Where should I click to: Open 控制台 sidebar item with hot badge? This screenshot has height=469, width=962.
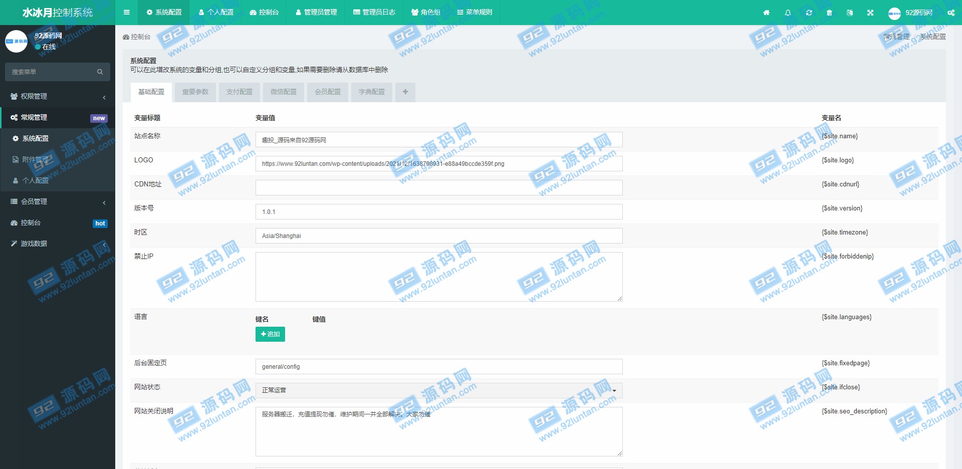[x=58, y=222]
